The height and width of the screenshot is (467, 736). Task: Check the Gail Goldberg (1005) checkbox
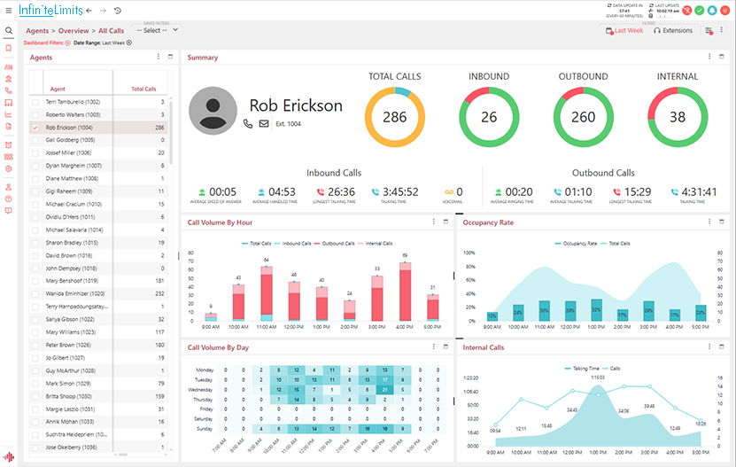pos(35,140)
